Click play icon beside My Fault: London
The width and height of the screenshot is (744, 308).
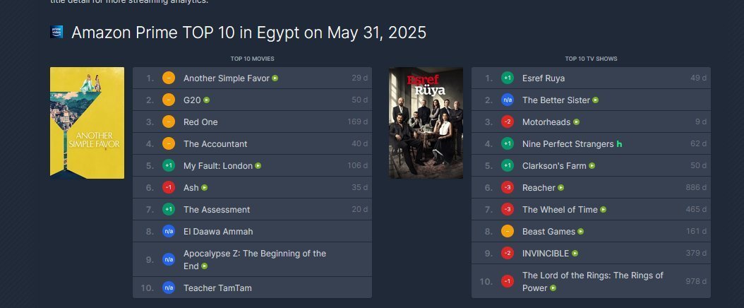(258, 166)
